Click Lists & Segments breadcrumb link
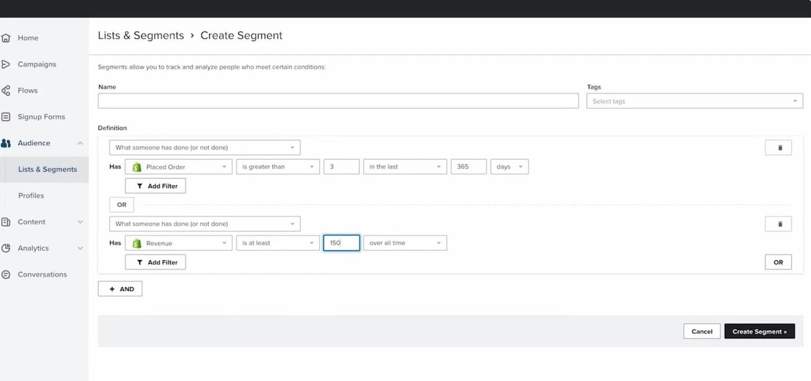 [141, 35]
